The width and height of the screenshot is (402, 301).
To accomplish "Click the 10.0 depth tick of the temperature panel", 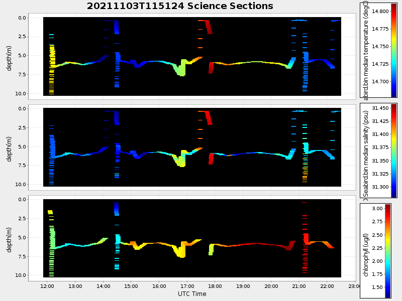I will pos(21,94).
